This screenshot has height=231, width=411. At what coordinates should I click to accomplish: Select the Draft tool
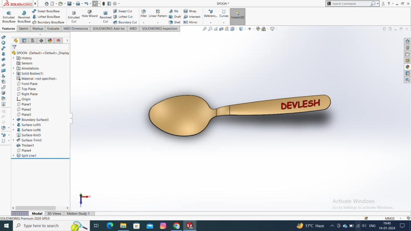click(x=175, y=17)
